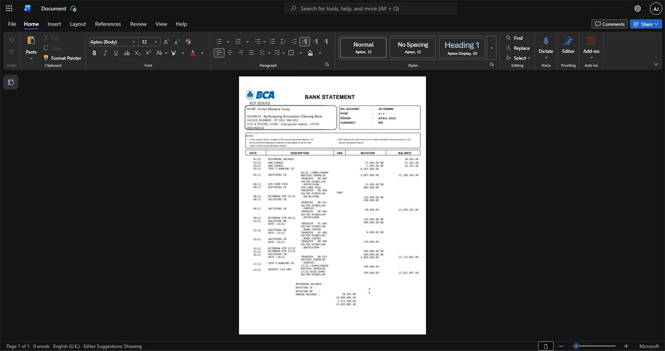Click the red font color swatch
Image resolution: width=665 pixels, height=351 pixels.
click(x=193, y=53)
